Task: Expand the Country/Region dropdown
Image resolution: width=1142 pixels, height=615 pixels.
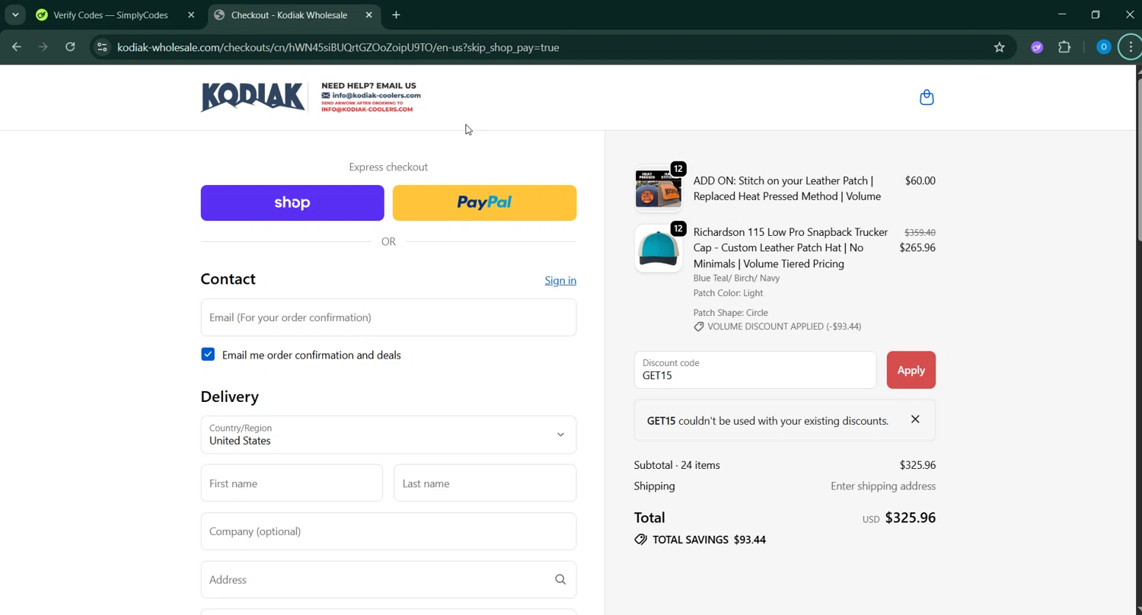Action: tap(388, 435)
